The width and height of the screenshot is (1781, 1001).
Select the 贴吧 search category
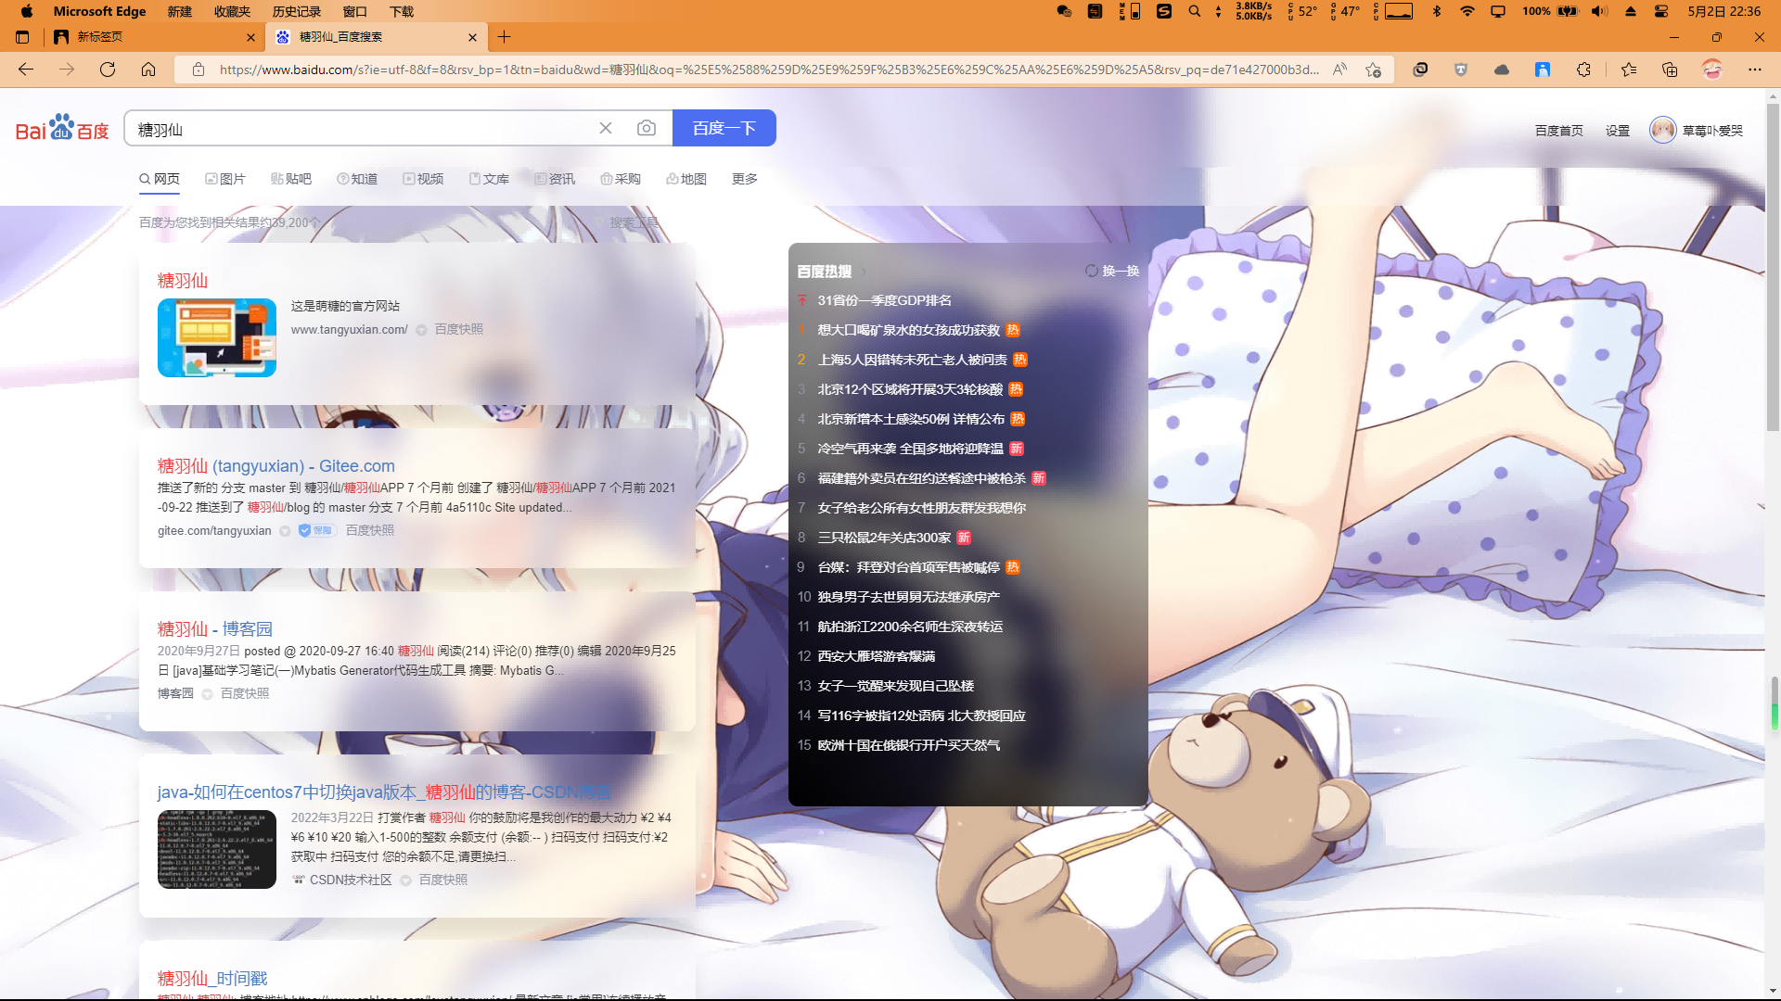[x=291, y=179]
